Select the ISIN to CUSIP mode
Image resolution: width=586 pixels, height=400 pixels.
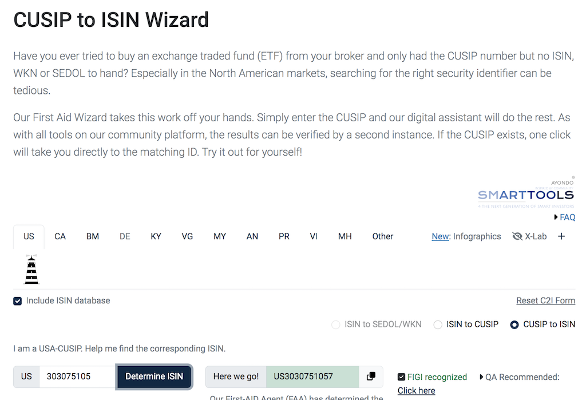(x=437, y=324)
